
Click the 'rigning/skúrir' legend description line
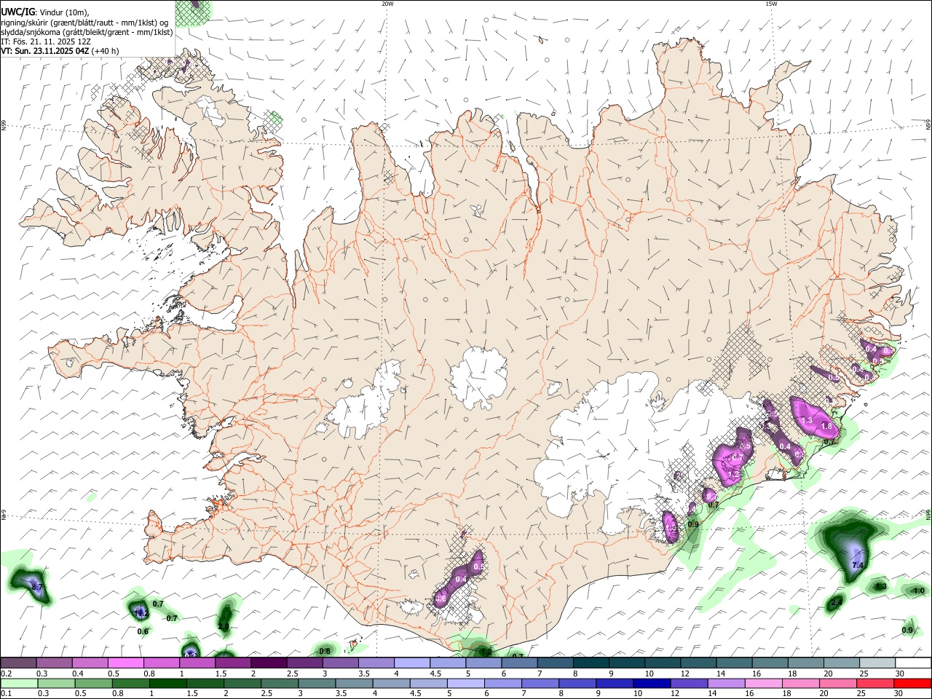(x=84, y=23)
